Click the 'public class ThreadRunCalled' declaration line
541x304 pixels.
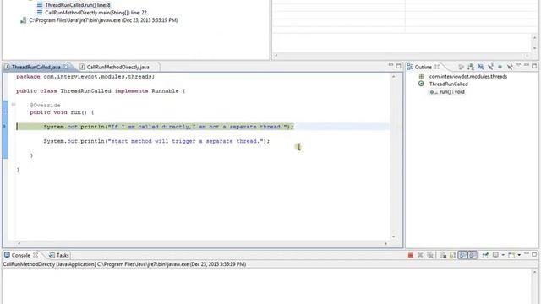(x=101, y=91)
